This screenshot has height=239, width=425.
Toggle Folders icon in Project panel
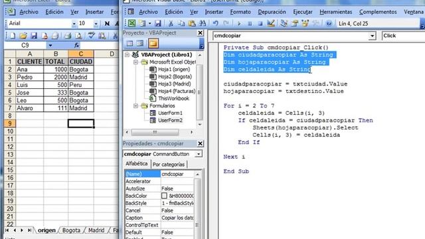point(153,43)
